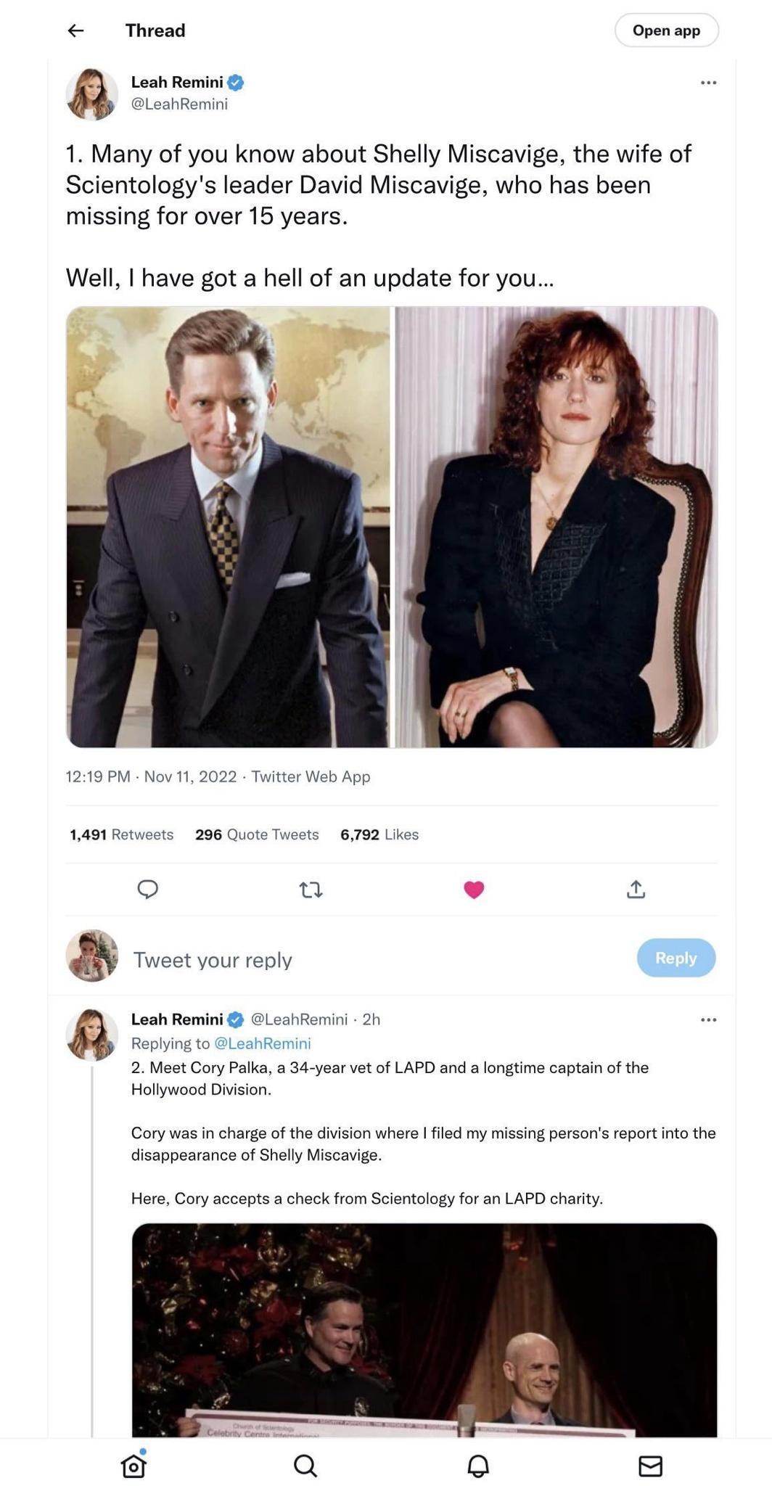Viewport: 772px width, 1486px height.
Task: Open the Notifications bell
Action: [477, 1466]
